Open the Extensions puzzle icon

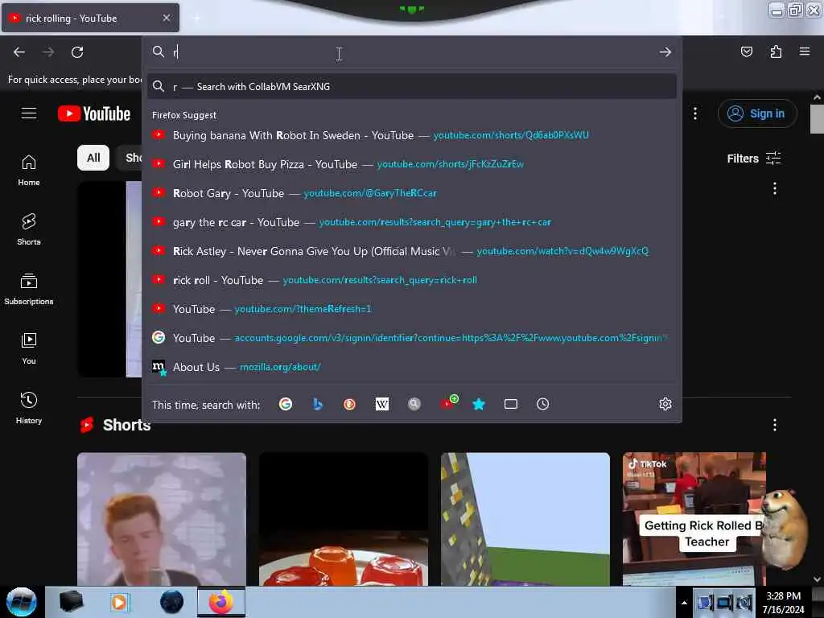[x=776, y=51]
